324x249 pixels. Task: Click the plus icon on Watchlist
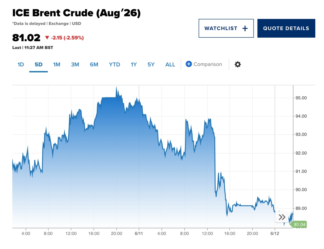(x=245, y=28)
